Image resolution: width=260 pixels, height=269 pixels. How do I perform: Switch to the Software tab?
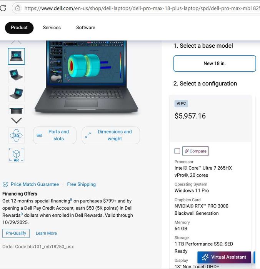(x=86, y=28)
